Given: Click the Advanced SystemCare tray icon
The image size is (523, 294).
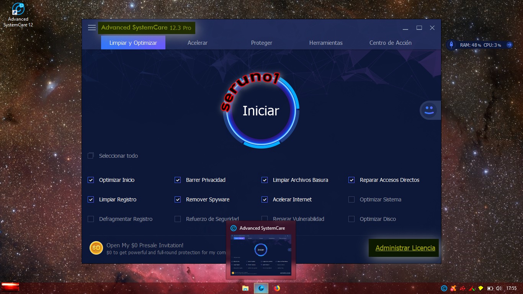Looking at the screenshot, I should pyautogui.click(x=444, y=288).
